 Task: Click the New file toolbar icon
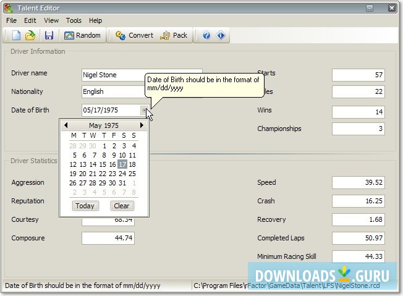[x=16, y=35]
